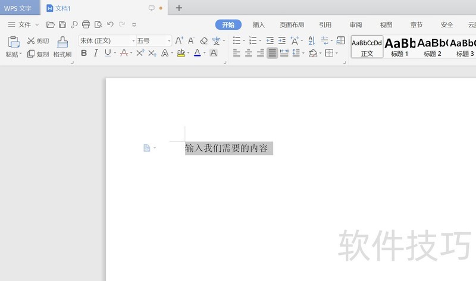476x281 pixels.
Task: Activate the 格式刷 format painter
Action: 62,47
